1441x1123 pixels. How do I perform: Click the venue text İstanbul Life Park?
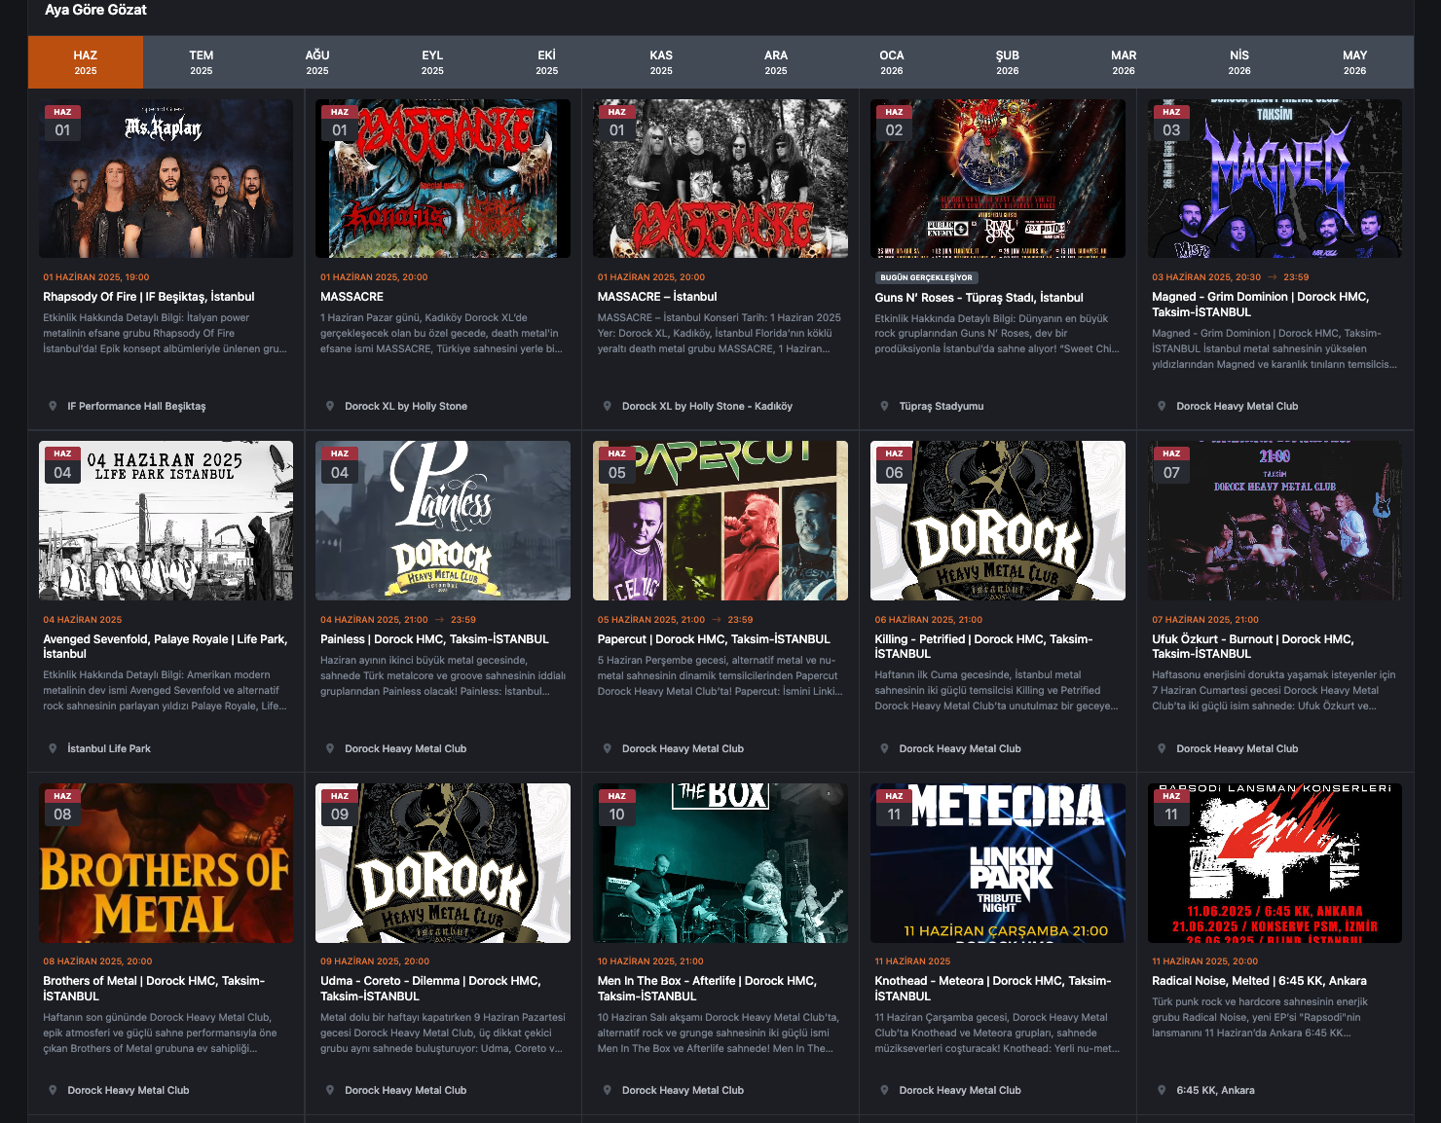109,748
